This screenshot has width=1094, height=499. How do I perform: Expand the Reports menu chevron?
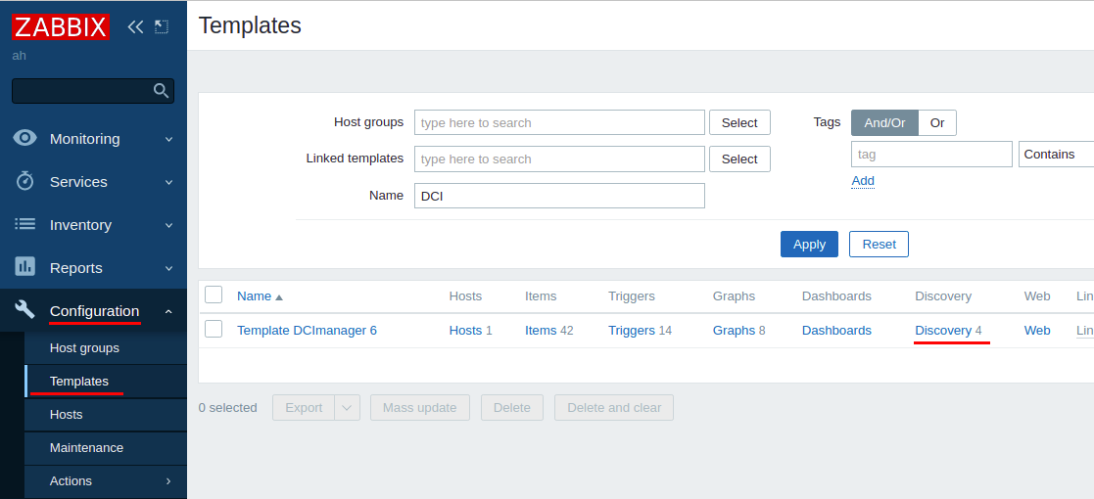click(x=168, y=269)
